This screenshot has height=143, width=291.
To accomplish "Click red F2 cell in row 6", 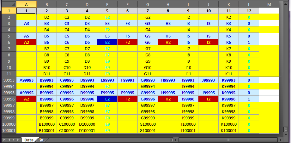I will point(128,42).
